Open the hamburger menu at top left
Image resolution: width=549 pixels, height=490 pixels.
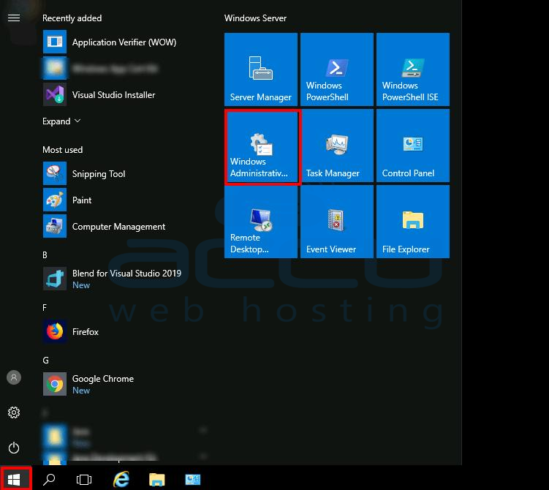coord(14,18)
